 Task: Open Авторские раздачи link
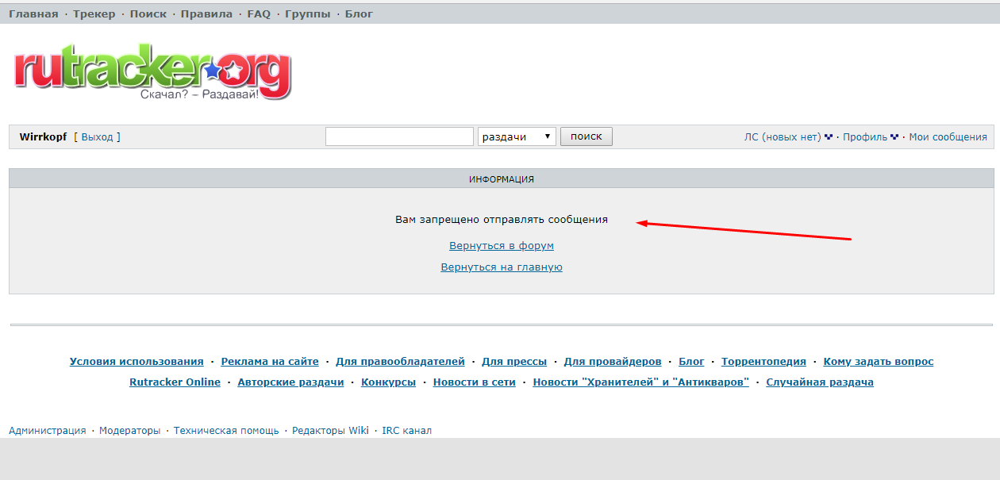point(291,382)
